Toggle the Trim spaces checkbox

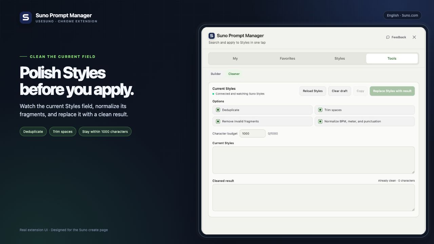click(320, 110)
